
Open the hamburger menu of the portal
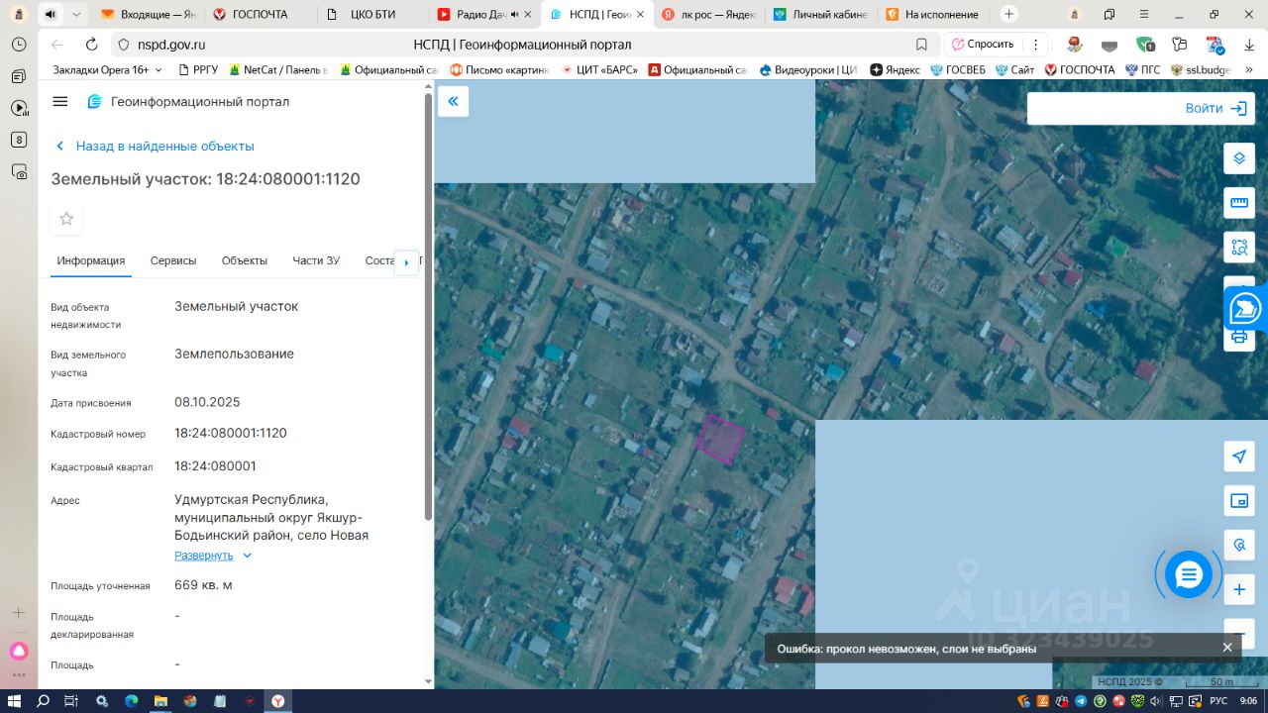click(x=60, y=101)
